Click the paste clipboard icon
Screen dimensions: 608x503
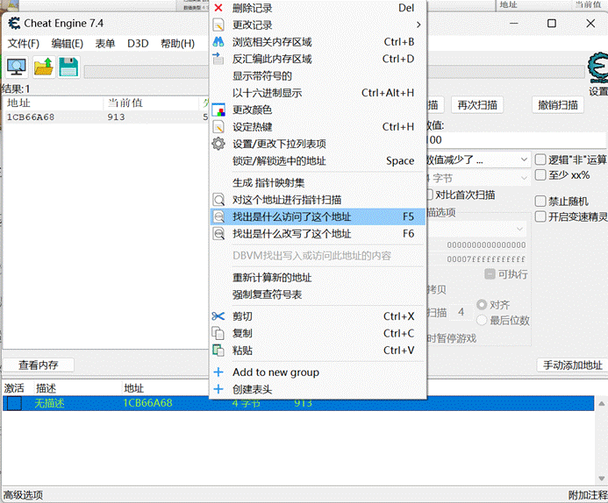point(218,351)
